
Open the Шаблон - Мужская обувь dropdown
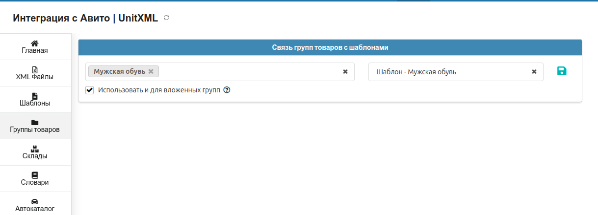[x=456, y=72]
